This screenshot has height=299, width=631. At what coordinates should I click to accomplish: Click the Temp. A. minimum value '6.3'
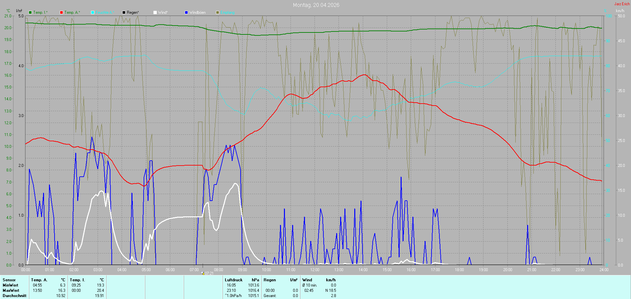tap(62, 285)
